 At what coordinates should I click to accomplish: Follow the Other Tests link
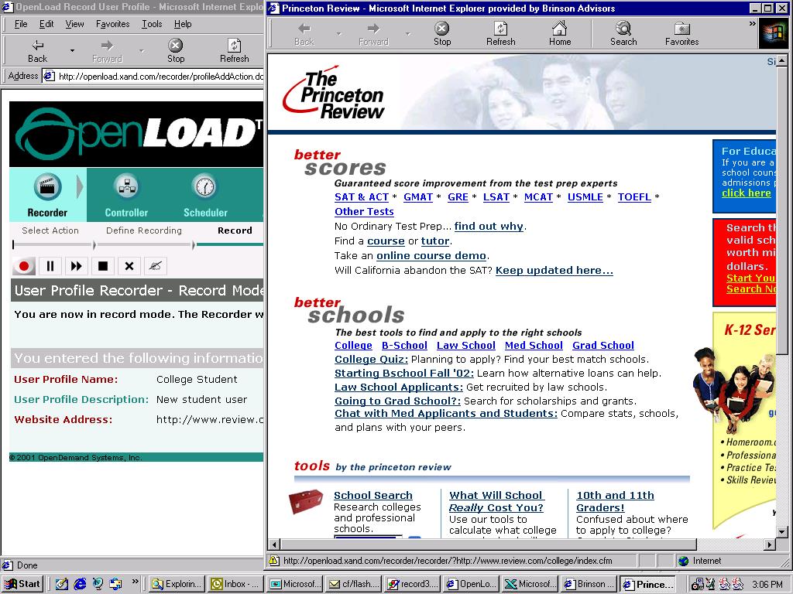click(364, 212)
